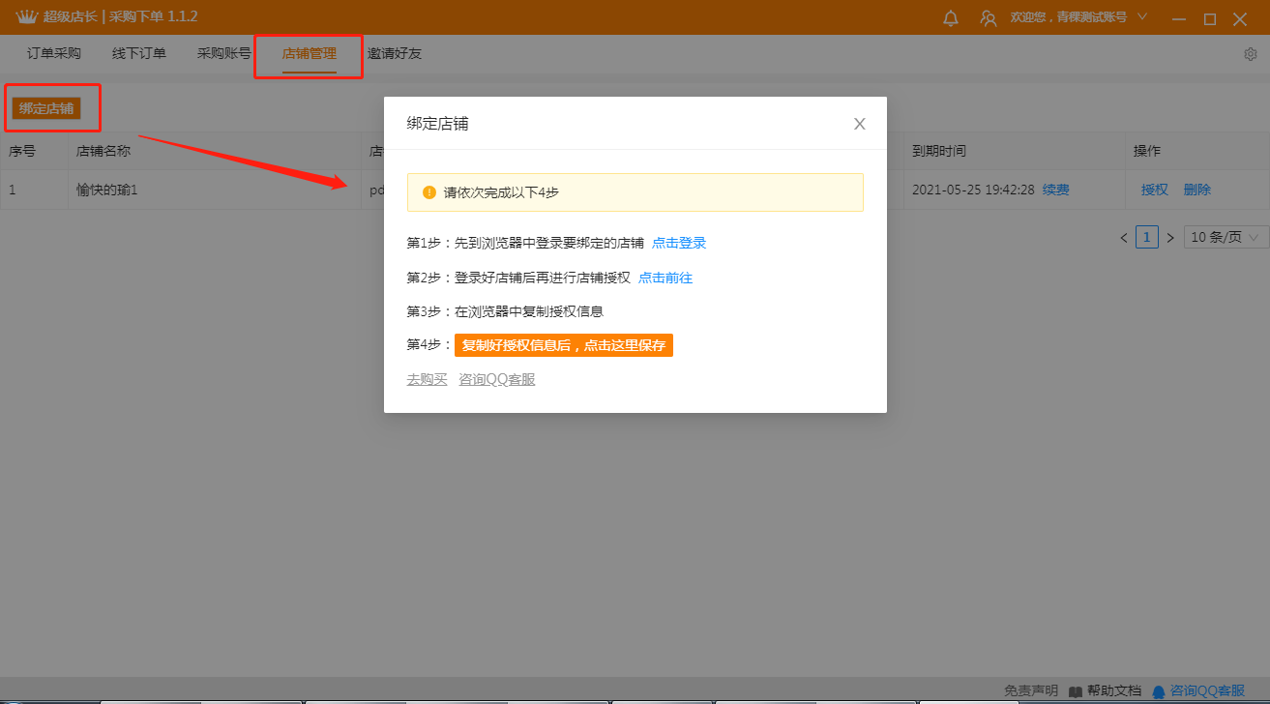
Task: Open settings via the gear icon
Action: click(1250, 54)
